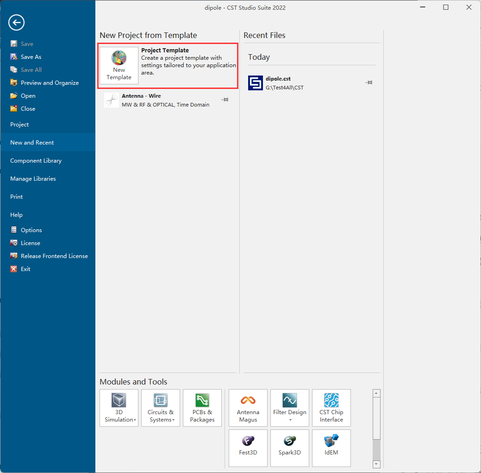The width and height of the screenshot is (481, 473).
Task: Click the New Template button
Action: coord(119,65)
